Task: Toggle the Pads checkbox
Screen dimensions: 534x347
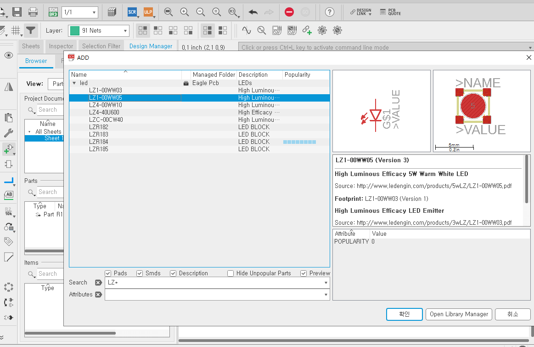Action: 108,273
